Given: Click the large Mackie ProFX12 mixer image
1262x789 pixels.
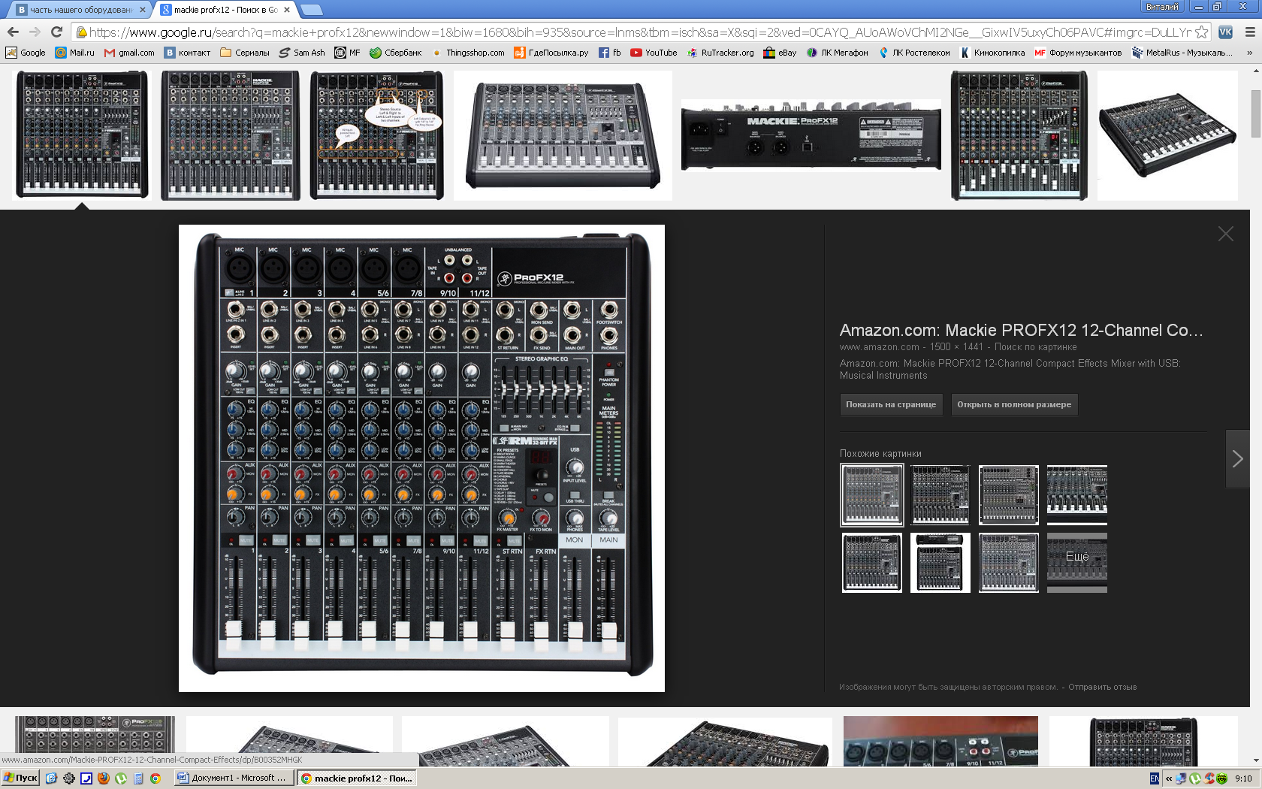Looking at the screenshot, I should pos(421,458).
